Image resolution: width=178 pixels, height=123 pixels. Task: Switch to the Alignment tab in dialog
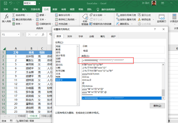tap(70, 36)
